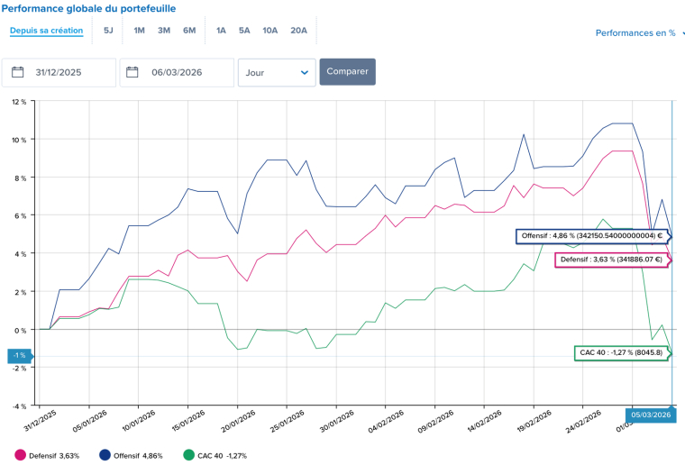Show the 1A performance period
Screen dimensions: 685x465
(x=221, y=31)
